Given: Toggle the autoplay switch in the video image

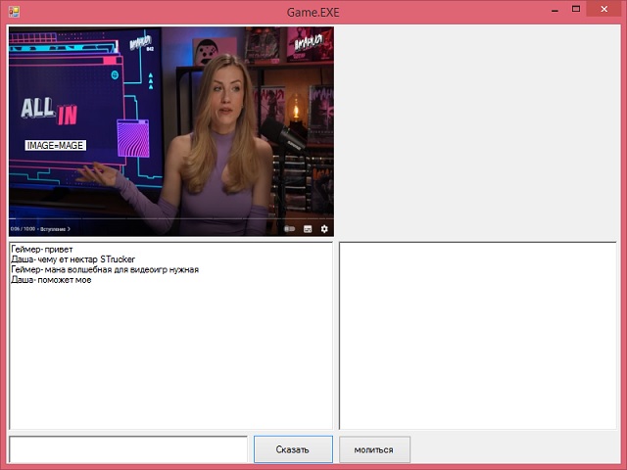Looking at the screenshot, I should coord(290,228).
